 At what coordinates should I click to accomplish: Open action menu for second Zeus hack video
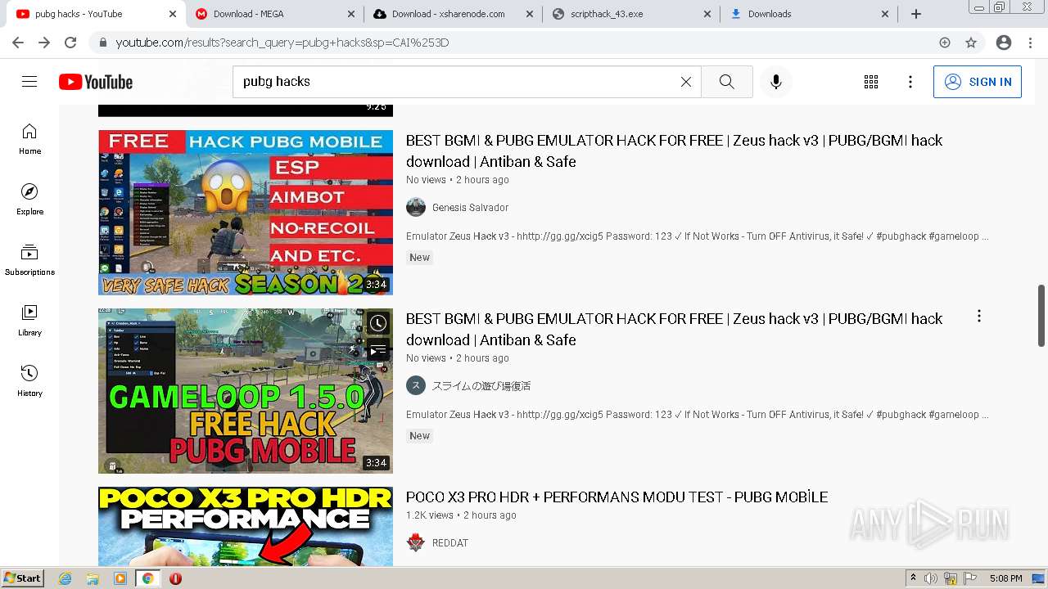[x=978, y=317]
